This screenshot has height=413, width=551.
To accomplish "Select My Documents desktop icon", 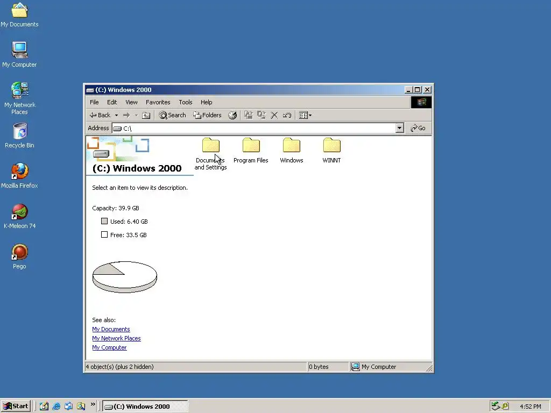I will [19, 15].
